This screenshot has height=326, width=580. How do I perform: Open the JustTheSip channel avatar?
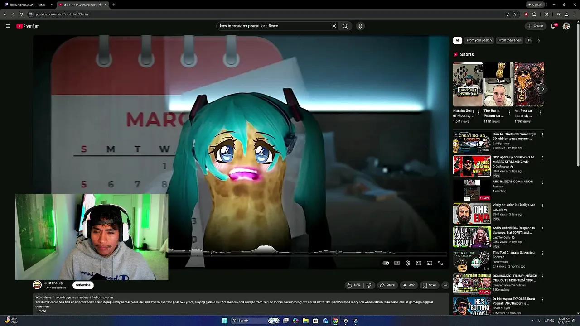point(37,285)
